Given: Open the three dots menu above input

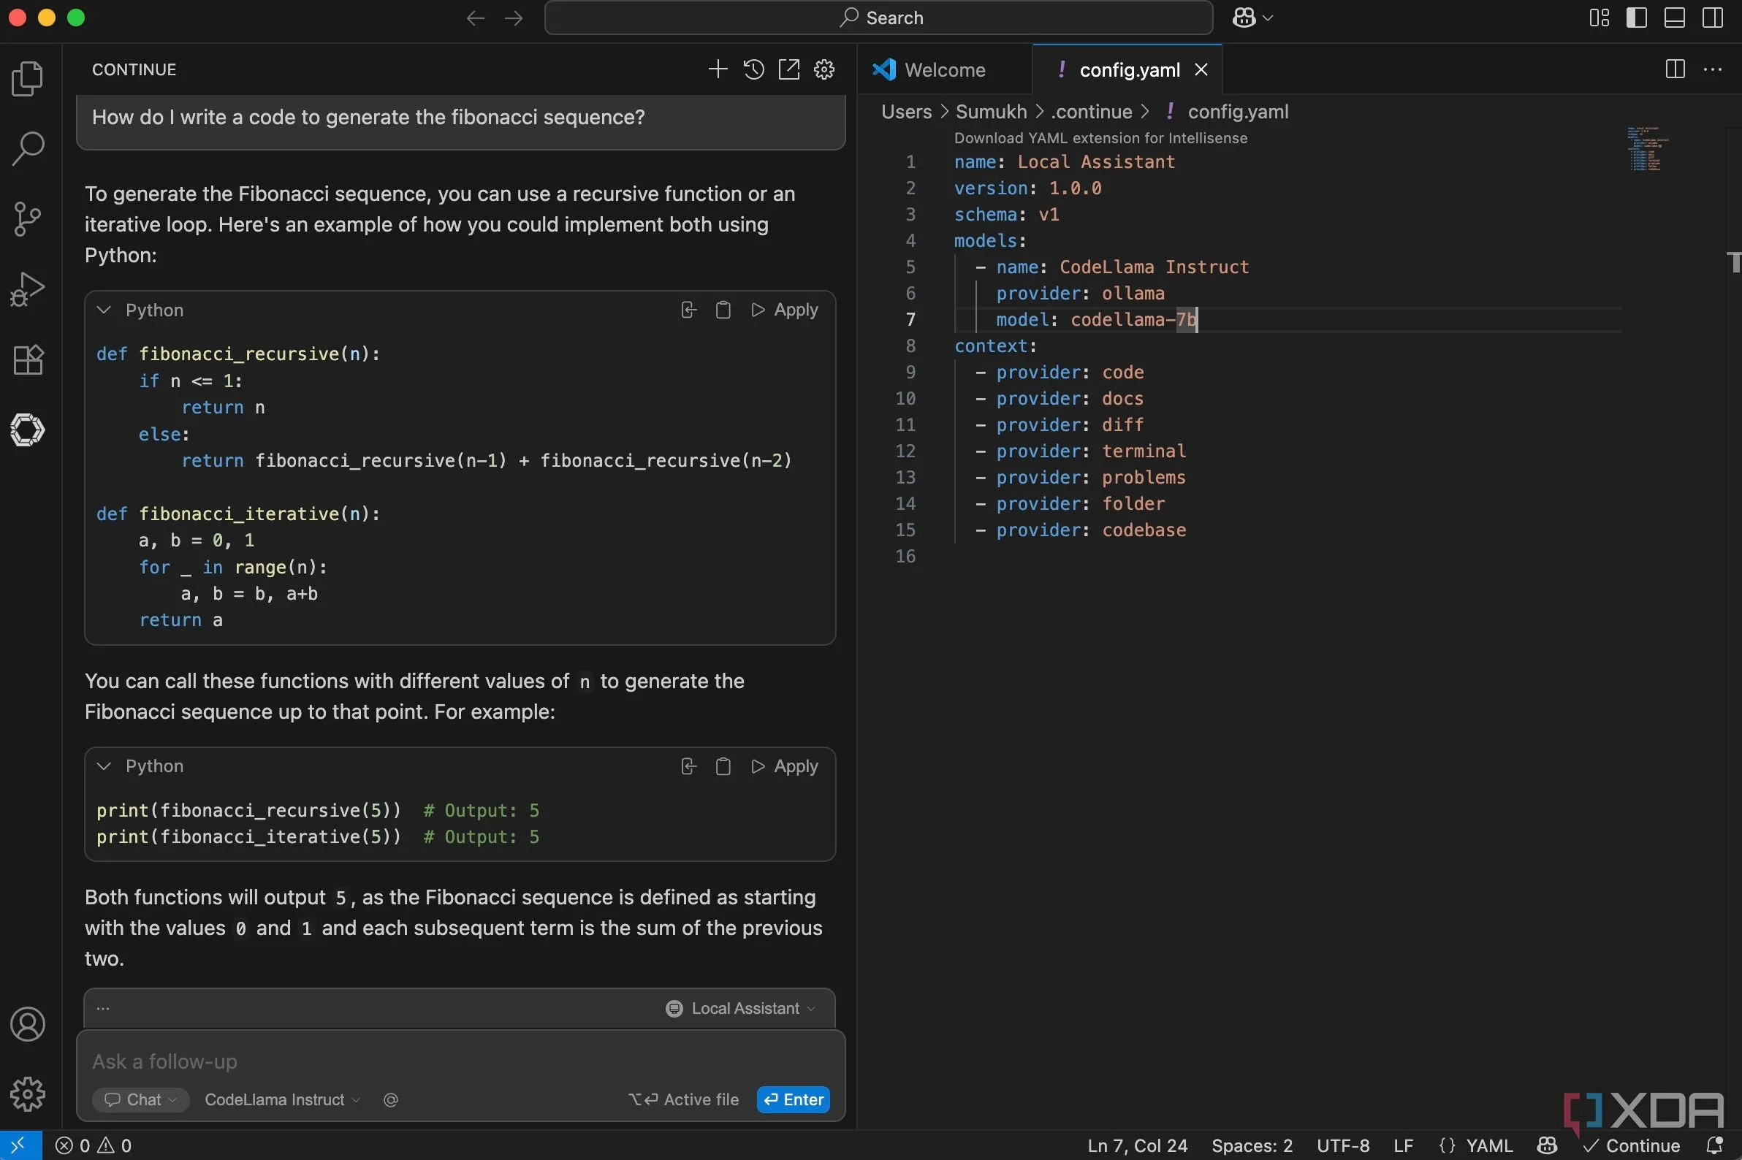Looking at the screenshot, I should 103,1008.
